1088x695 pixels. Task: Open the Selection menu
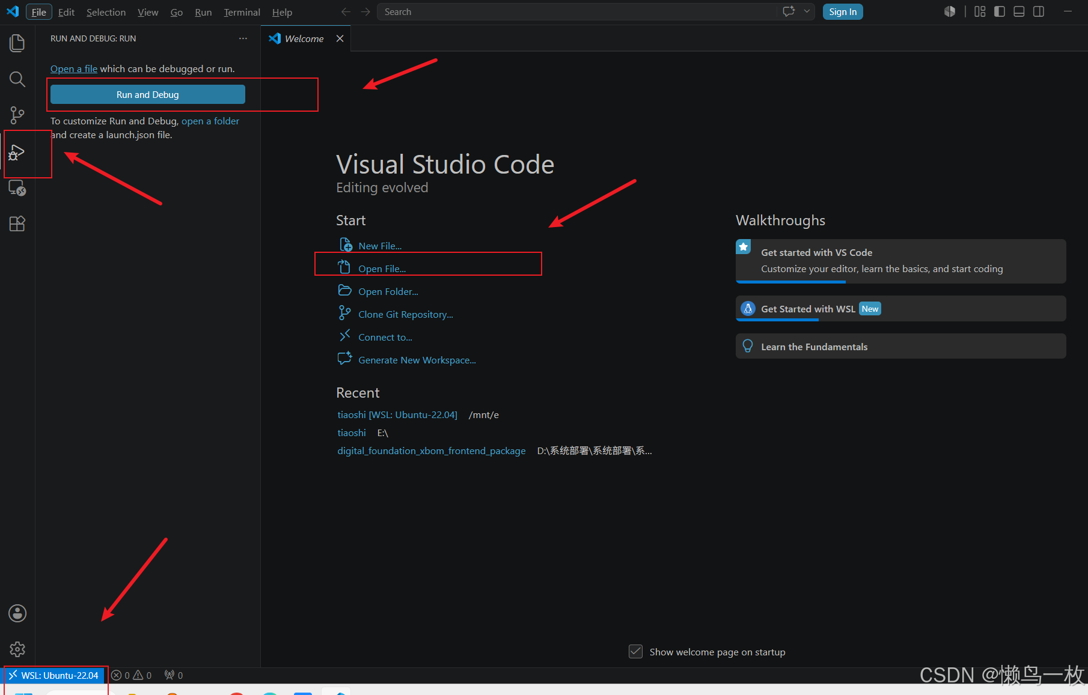pyautogui.click(x=106, y=12)
